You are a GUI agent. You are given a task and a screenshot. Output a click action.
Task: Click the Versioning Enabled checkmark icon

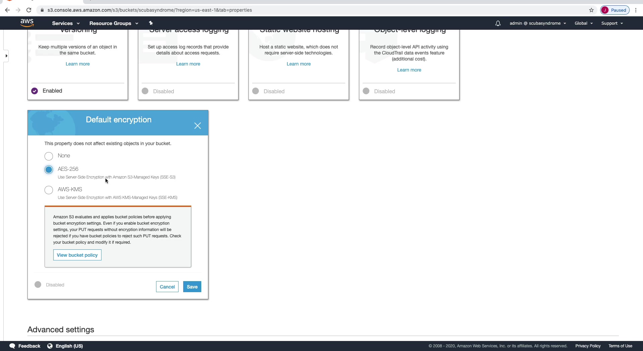[34, 91]
